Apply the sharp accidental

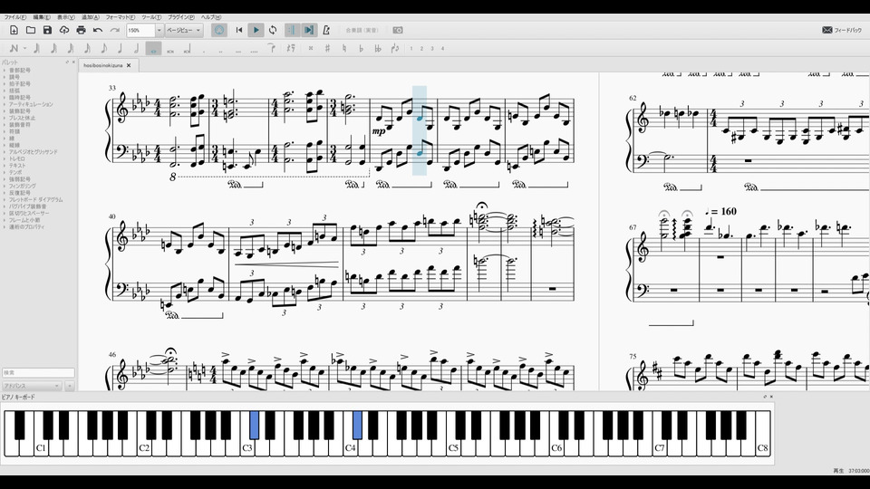coord(327,48)
